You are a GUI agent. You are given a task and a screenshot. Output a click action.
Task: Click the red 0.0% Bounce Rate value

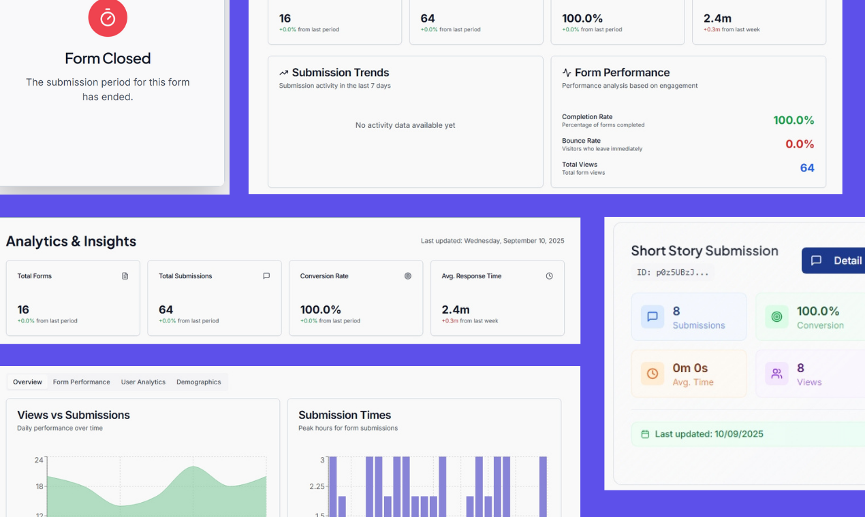point(800,144)
